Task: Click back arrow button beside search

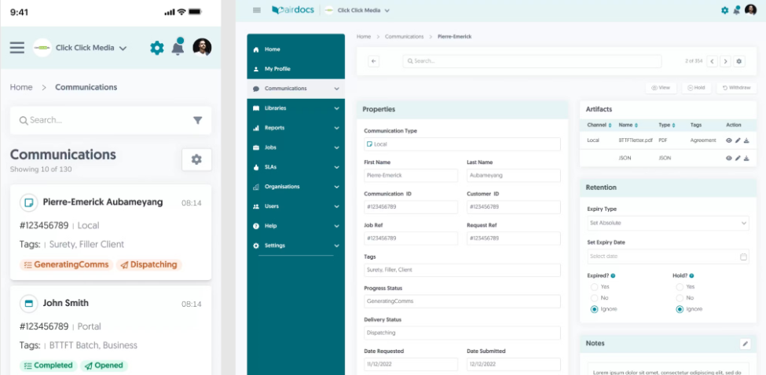Action: (374, 61)
